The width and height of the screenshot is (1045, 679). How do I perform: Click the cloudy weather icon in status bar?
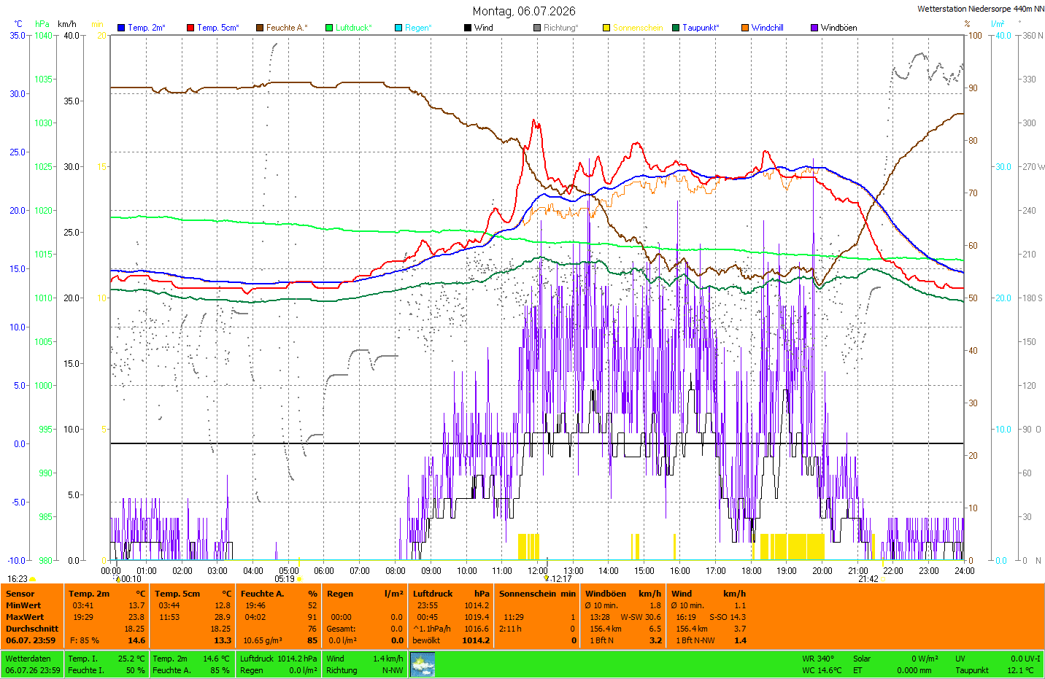(423, 664)
